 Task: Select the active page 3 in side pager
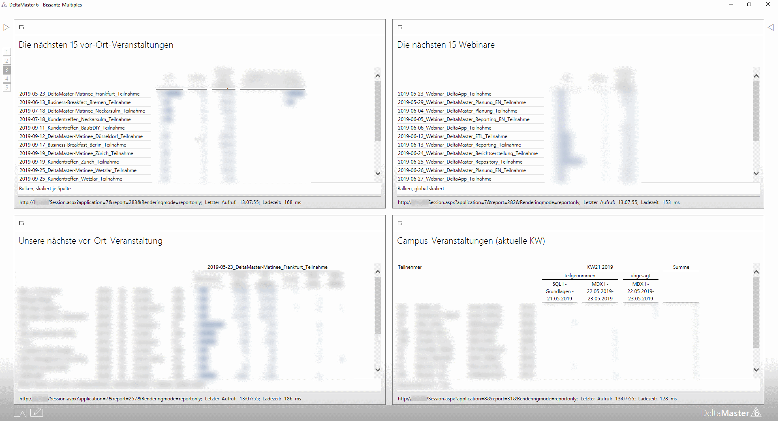tap(7, 70)
